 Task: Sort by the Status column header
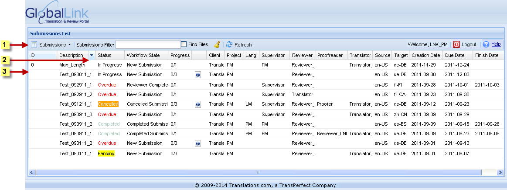coord(105,56)
